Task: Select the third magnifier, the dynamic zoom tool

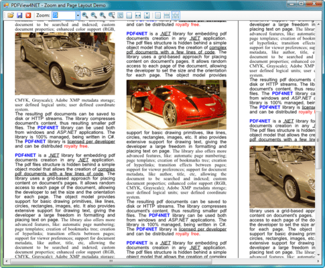Action: pos(103,15)
